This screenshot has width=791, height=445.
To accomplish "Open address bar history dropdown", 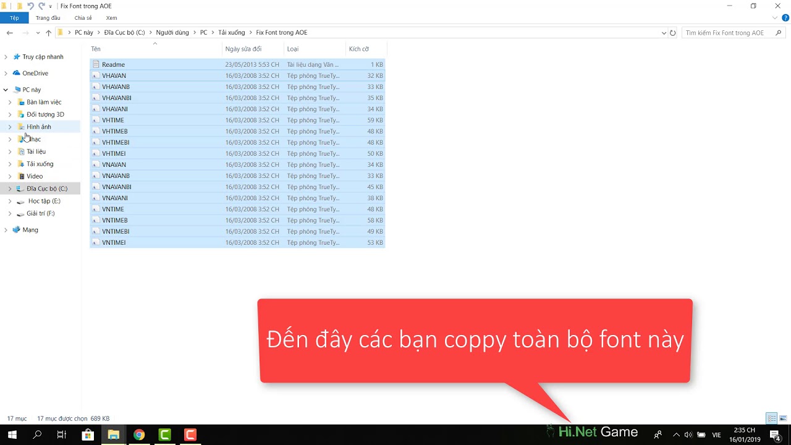I will point(664,33).
